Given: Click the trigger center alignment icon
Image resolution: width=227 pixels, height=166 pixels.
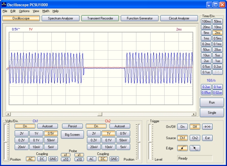Looking at the screenshot, I should (x=207, y=127).
